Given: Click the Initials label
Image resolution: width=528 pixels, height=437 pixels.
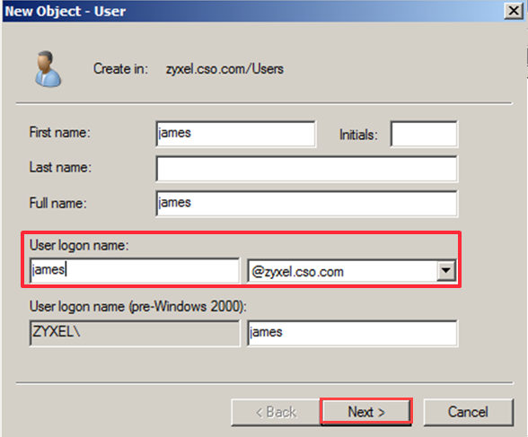Looking at the screenshot, I should pos(358,135).
